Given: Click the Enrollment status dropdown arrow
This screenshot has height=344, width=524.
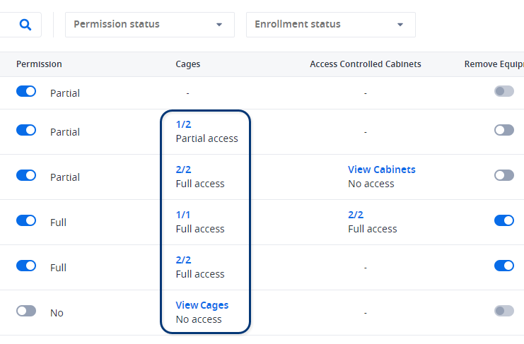Looking at the screenshot, I should point(400,25).
